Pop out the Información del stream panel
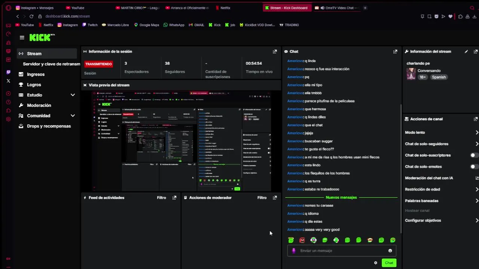The image size is (479, 269). pos(476,52)
